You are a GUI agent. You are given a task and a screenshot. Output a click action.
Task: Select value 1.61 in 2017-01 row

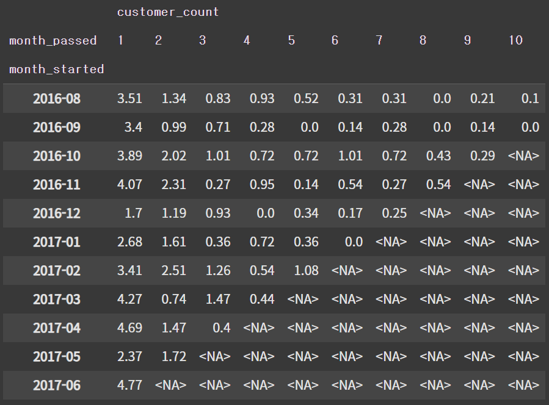(x=173, y=242)
